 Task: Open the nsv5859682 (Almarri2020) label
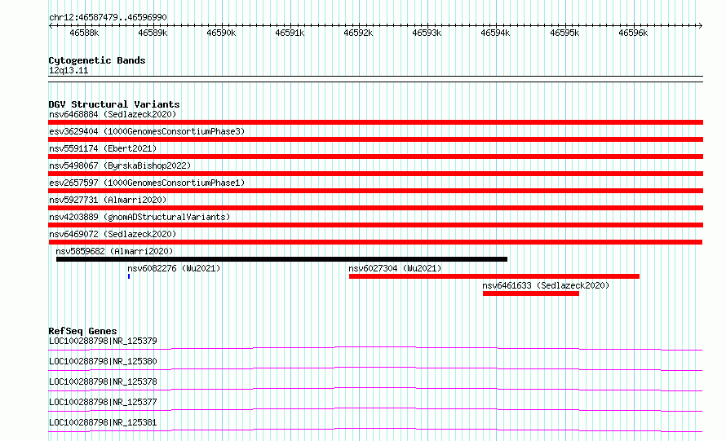114,251
